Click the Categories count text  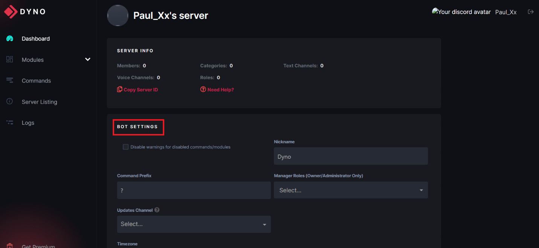point(217,66)
